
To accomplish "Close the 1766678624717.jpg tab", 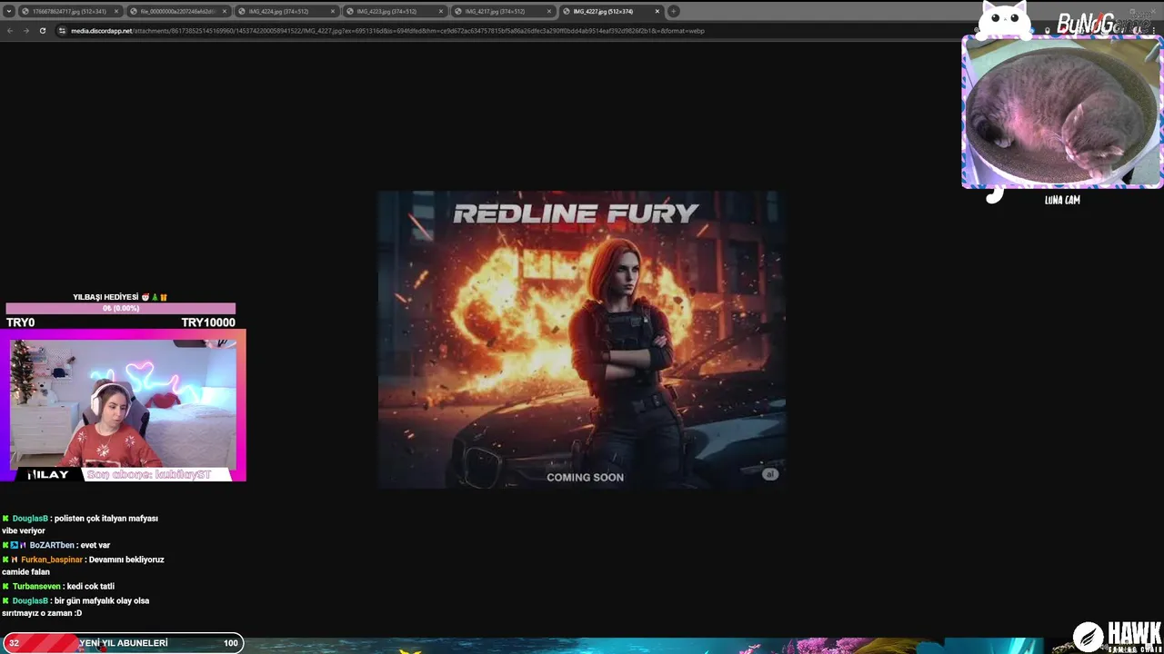I will point(116,11).
